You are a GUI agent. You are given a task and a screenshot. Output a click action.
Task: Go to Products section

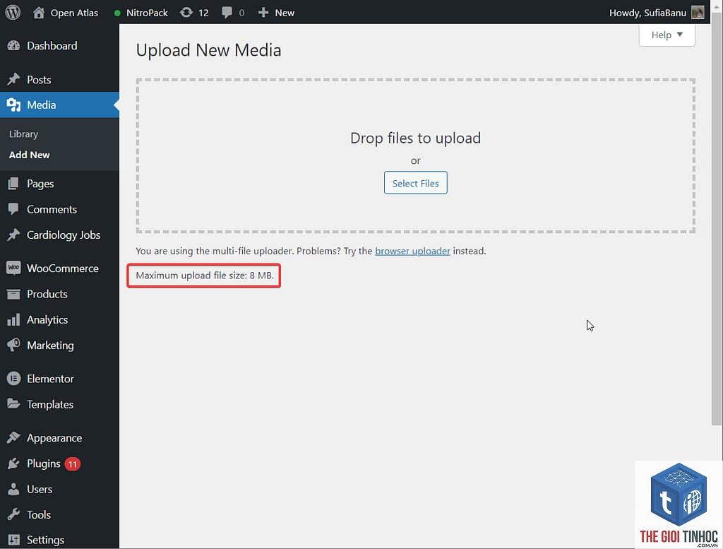click(47, 294)
